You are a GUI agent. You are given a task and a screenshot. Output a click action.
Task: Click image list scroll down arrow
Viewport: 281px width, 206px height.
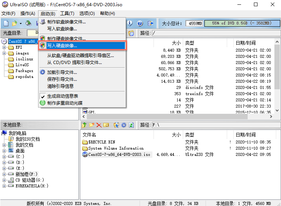point(277,111)
